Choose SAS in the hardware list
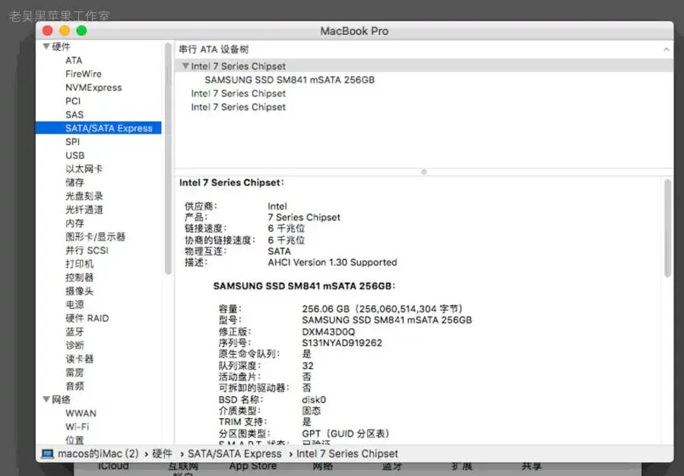Viewport: 684px width, 476px height. click(74, 114)
